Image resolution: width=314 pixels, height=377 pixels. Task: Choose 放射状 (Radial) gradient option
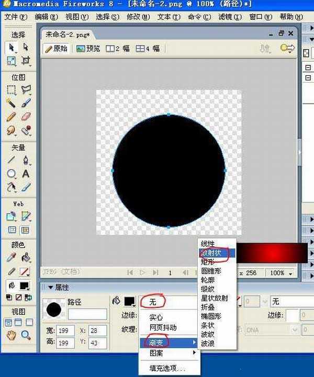[211, 253]
